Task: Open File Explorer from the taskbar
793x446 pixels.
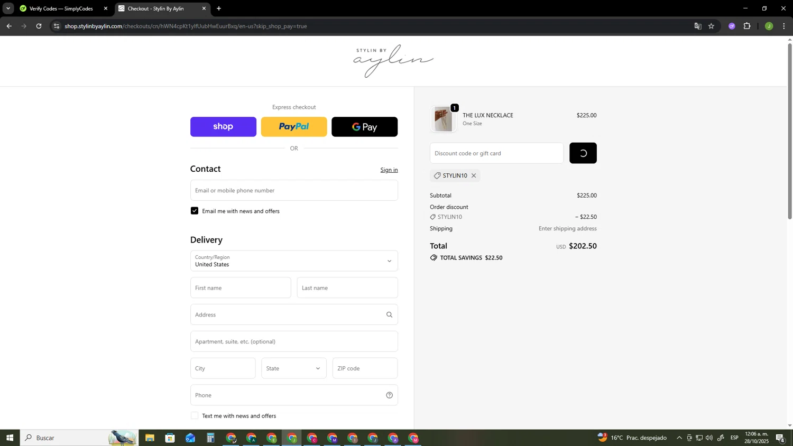Action: 150,438
